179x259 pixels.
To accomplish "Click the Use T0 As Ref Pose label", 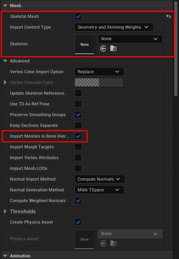I will 30,104.
